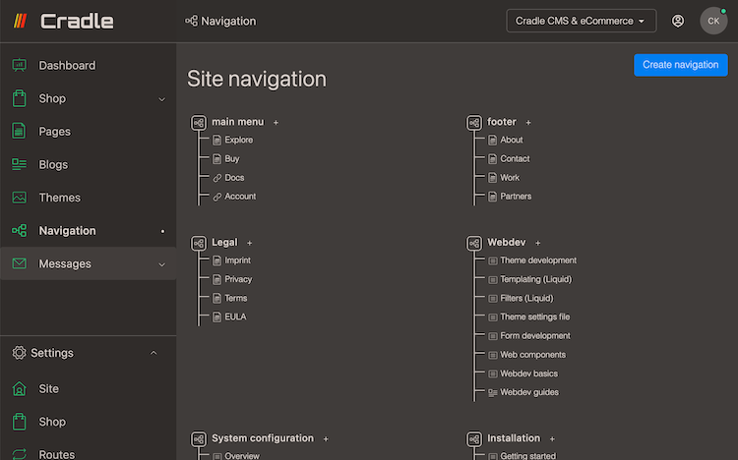Click the main menu navigation tree icon

[199, 122]
